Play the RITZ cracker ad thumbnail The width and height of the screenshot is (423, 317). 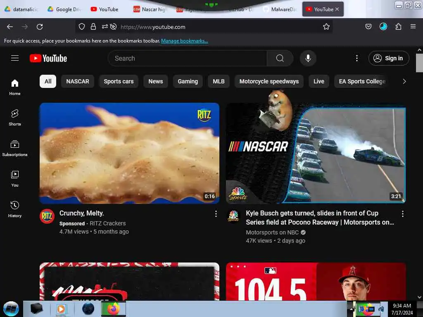129,153
